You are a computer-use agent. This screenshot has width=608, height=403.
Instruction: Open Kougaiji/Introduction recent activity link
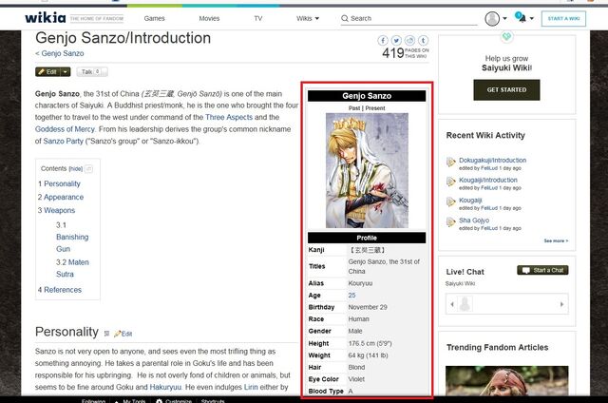point(487,180)
